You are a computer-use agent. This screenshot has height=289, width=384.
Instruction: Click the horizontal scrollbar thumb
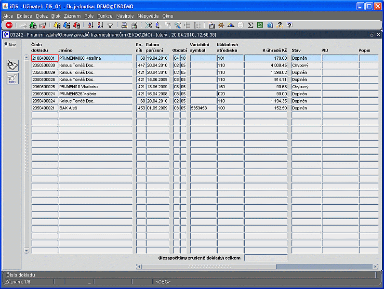(209, 267)
